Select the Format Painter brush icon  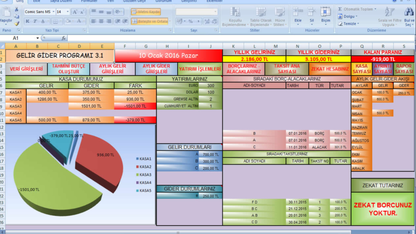click(17, 23)
